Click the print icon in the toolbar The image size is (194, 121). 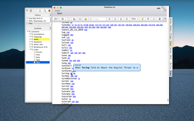pos(63,19)
